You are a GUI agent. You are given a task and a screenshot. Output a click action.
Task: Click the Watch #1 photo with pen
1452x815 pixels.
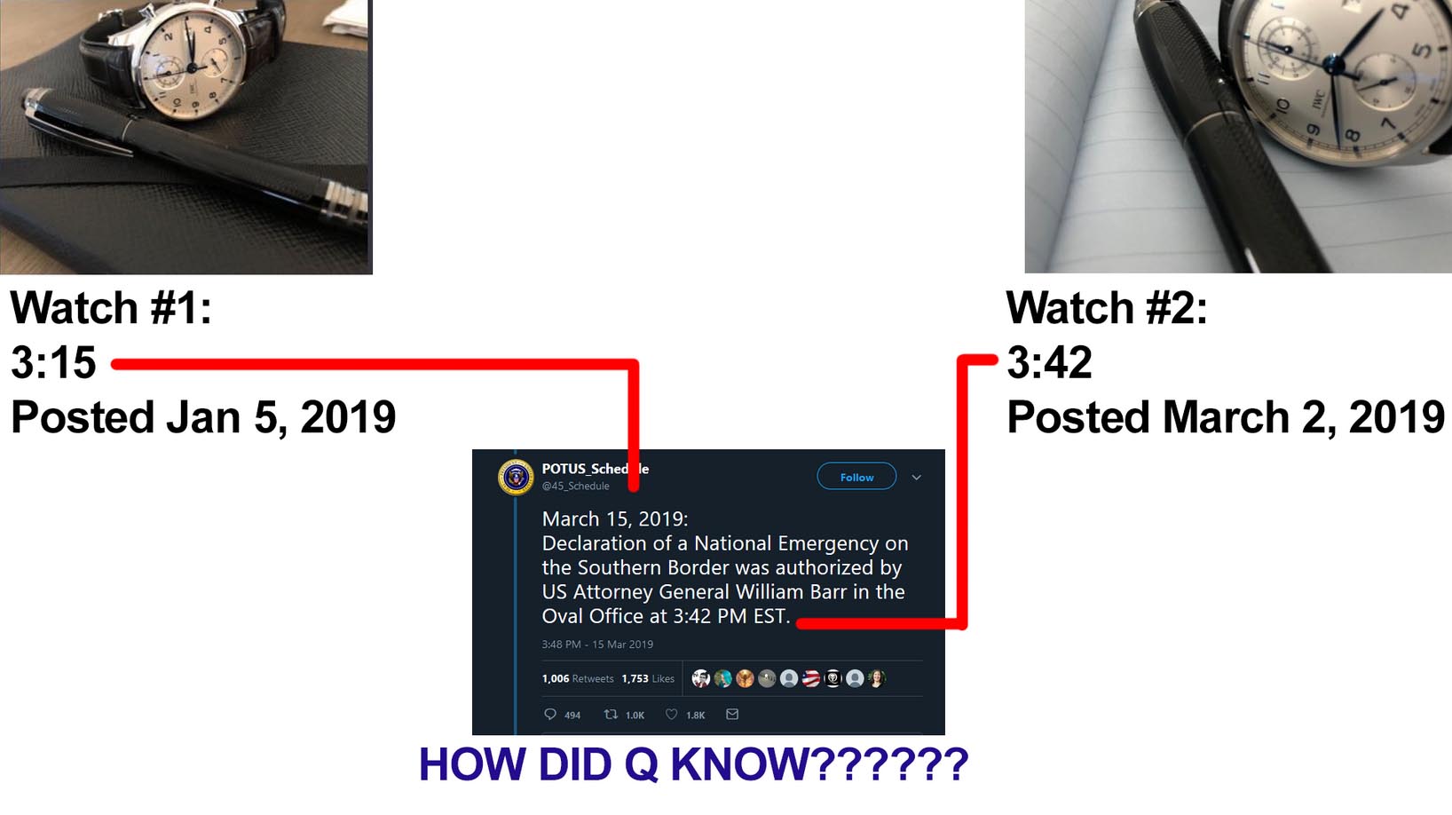point(185,137)
